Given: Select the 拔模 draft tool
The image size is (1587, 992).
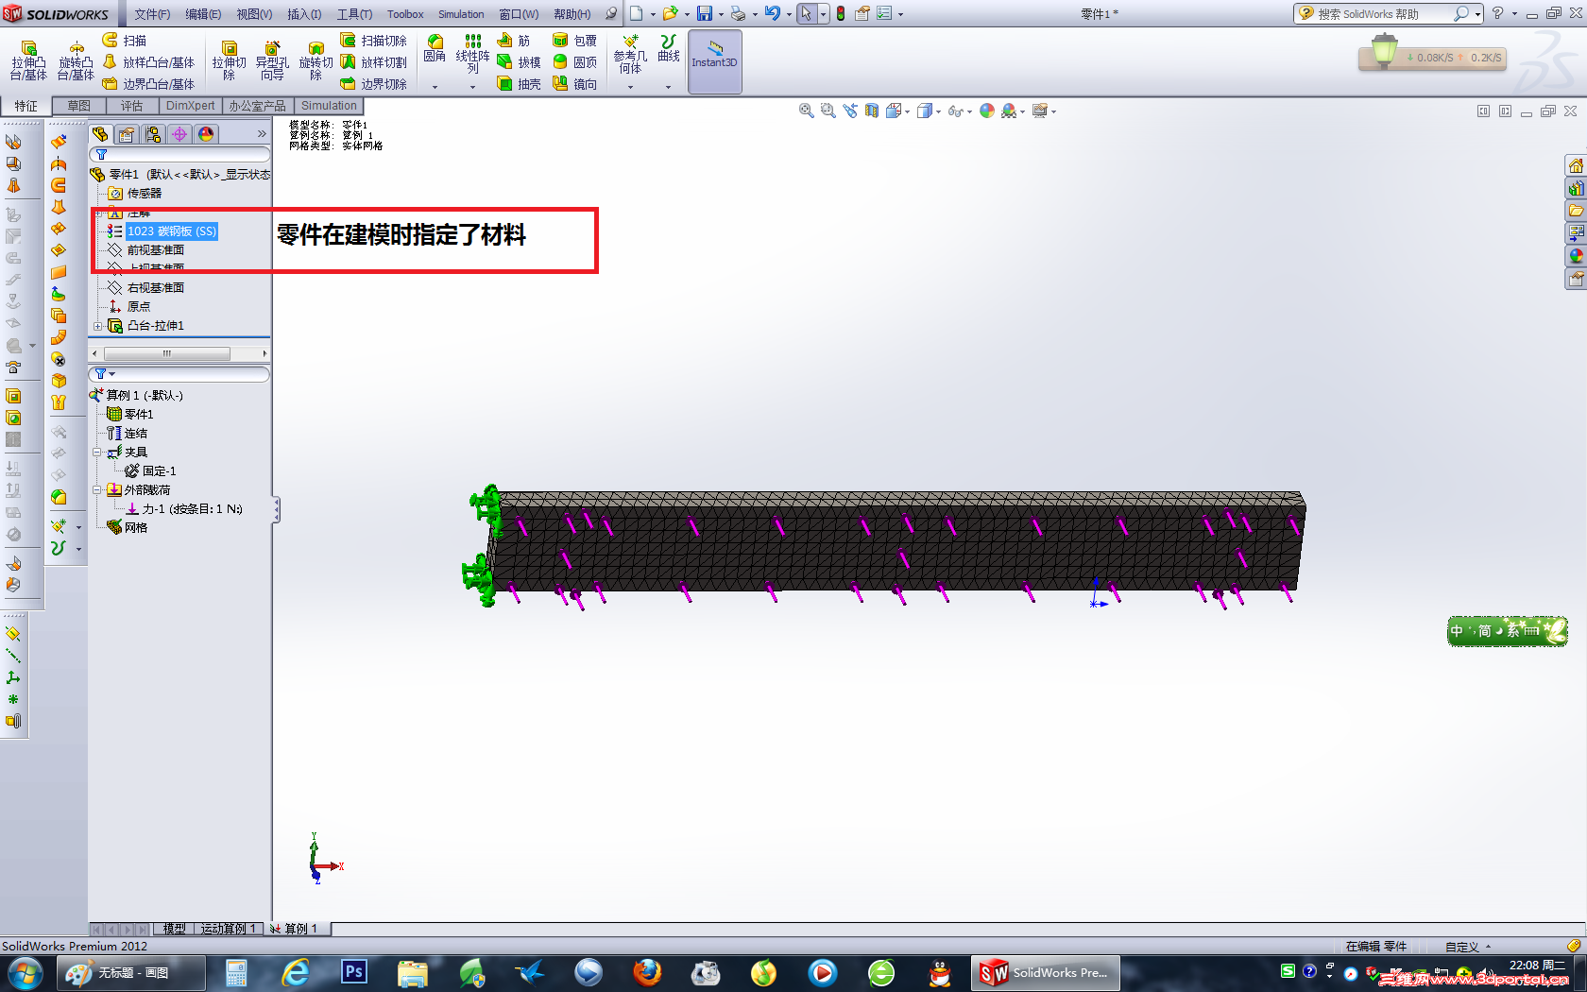Looking at the screenshot, I should [x=519, y=62].
